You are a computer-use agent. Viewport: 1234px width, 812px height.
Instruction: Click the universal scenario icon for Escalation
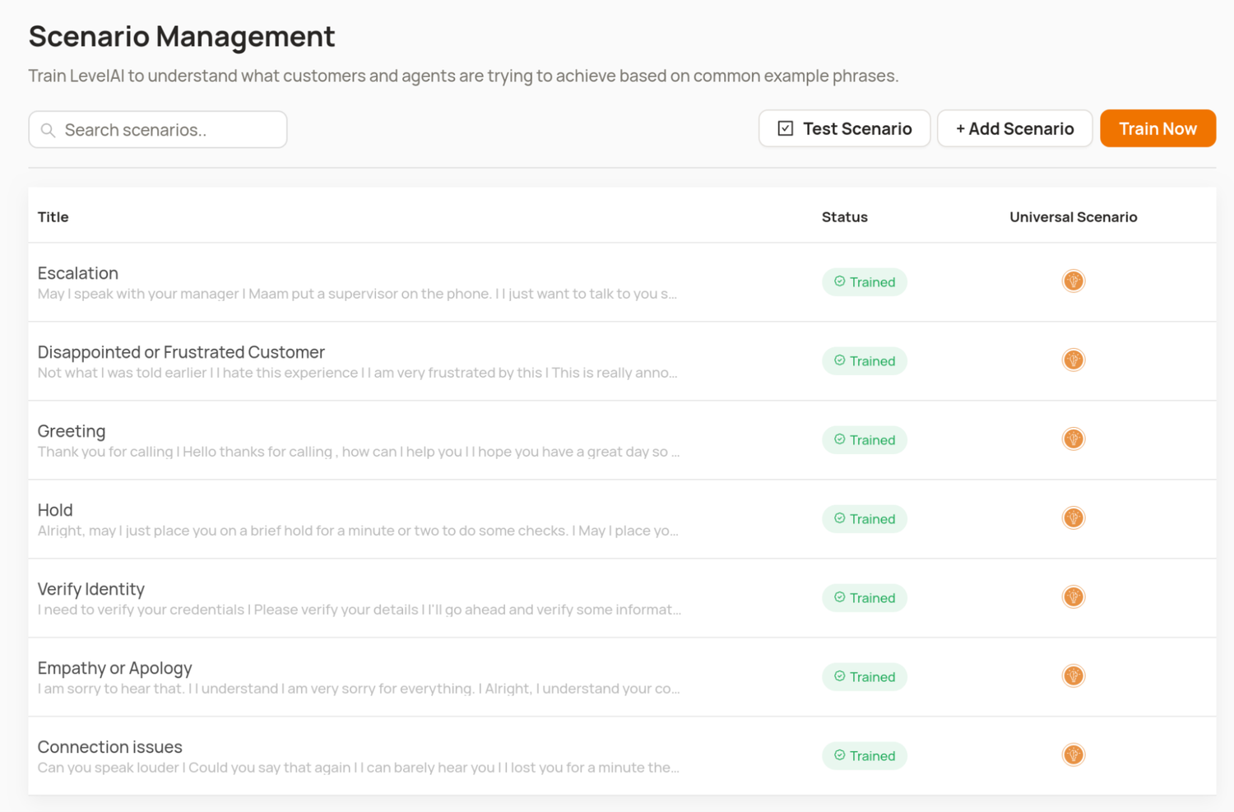1073,281
